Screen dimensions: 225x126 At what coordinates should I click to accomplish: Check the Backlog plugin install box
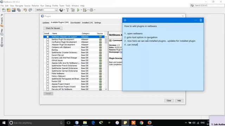(48, 50)
